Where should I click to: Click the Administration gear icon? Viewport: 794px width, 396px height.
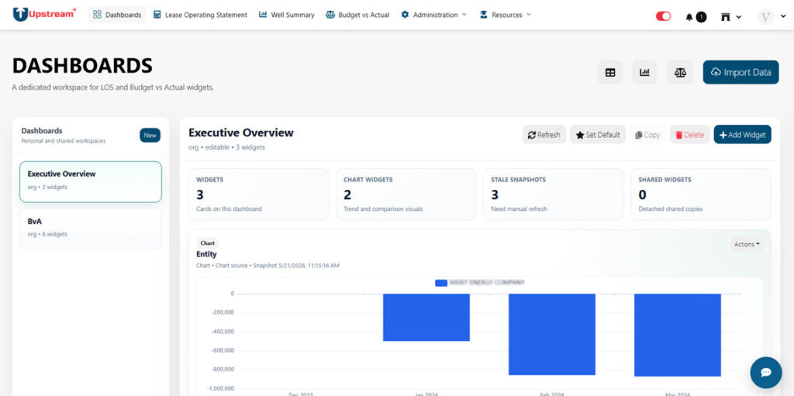point(405,15)
